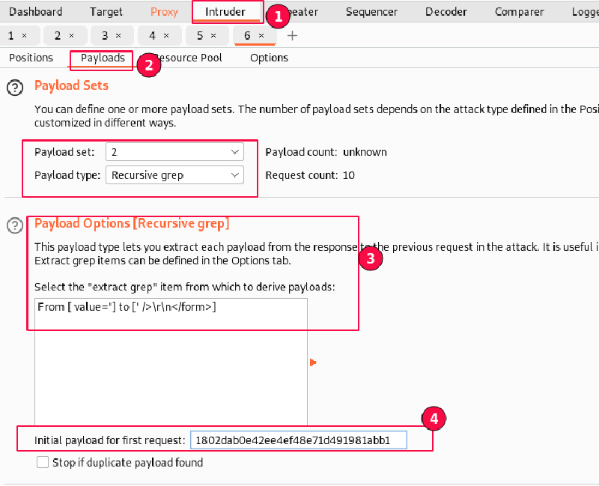599x486 pixels.
Task: Click Payload Options help question mark icon
Action: pyautogui.click(x=15, y=225)
